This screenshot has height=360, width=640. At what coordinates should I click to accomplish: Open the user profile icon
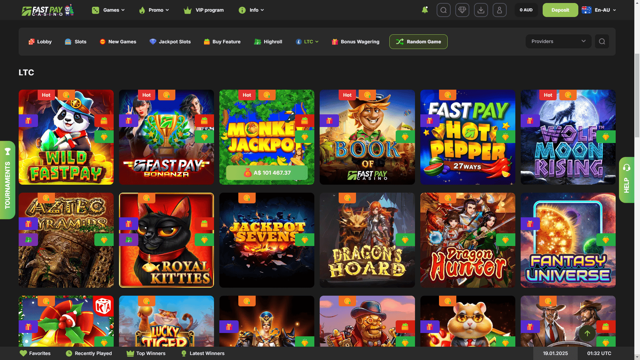point(499,10)
